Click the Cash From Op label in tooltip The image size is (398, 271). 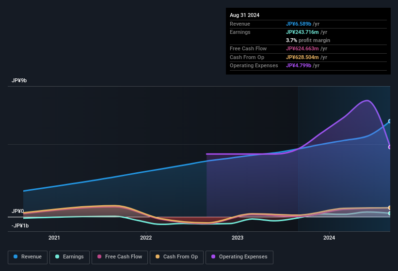247,57
